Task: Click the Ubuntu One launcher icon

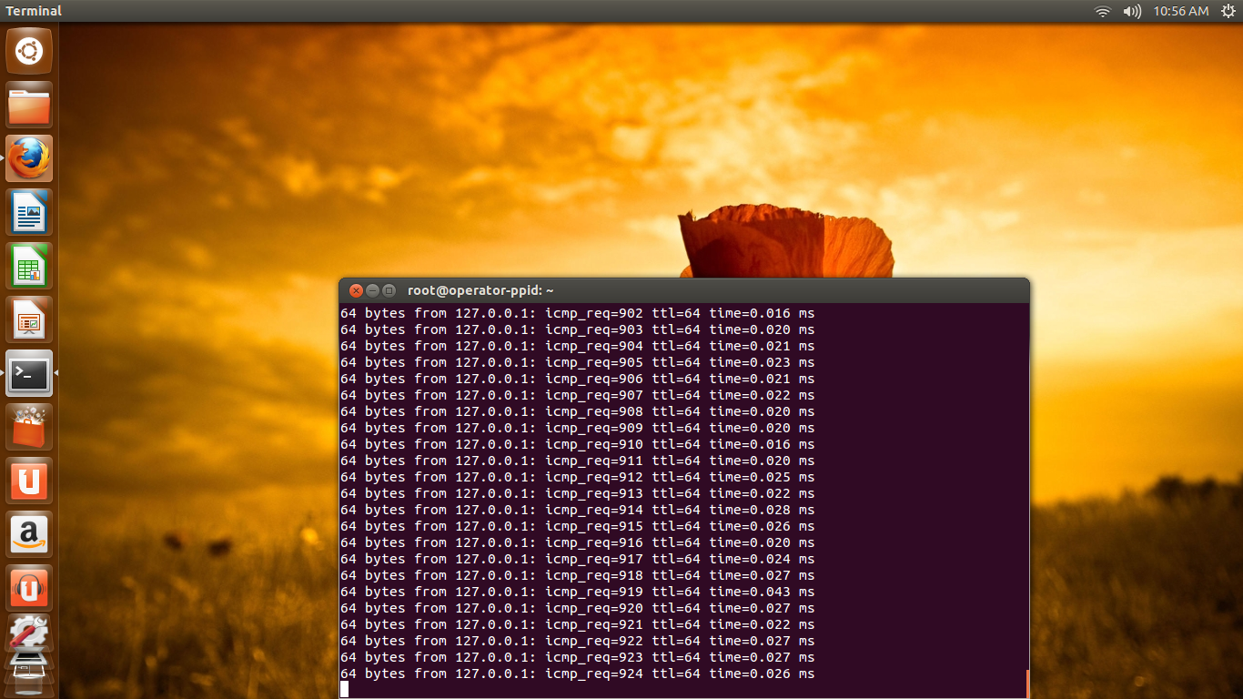Action: (29, 481)
